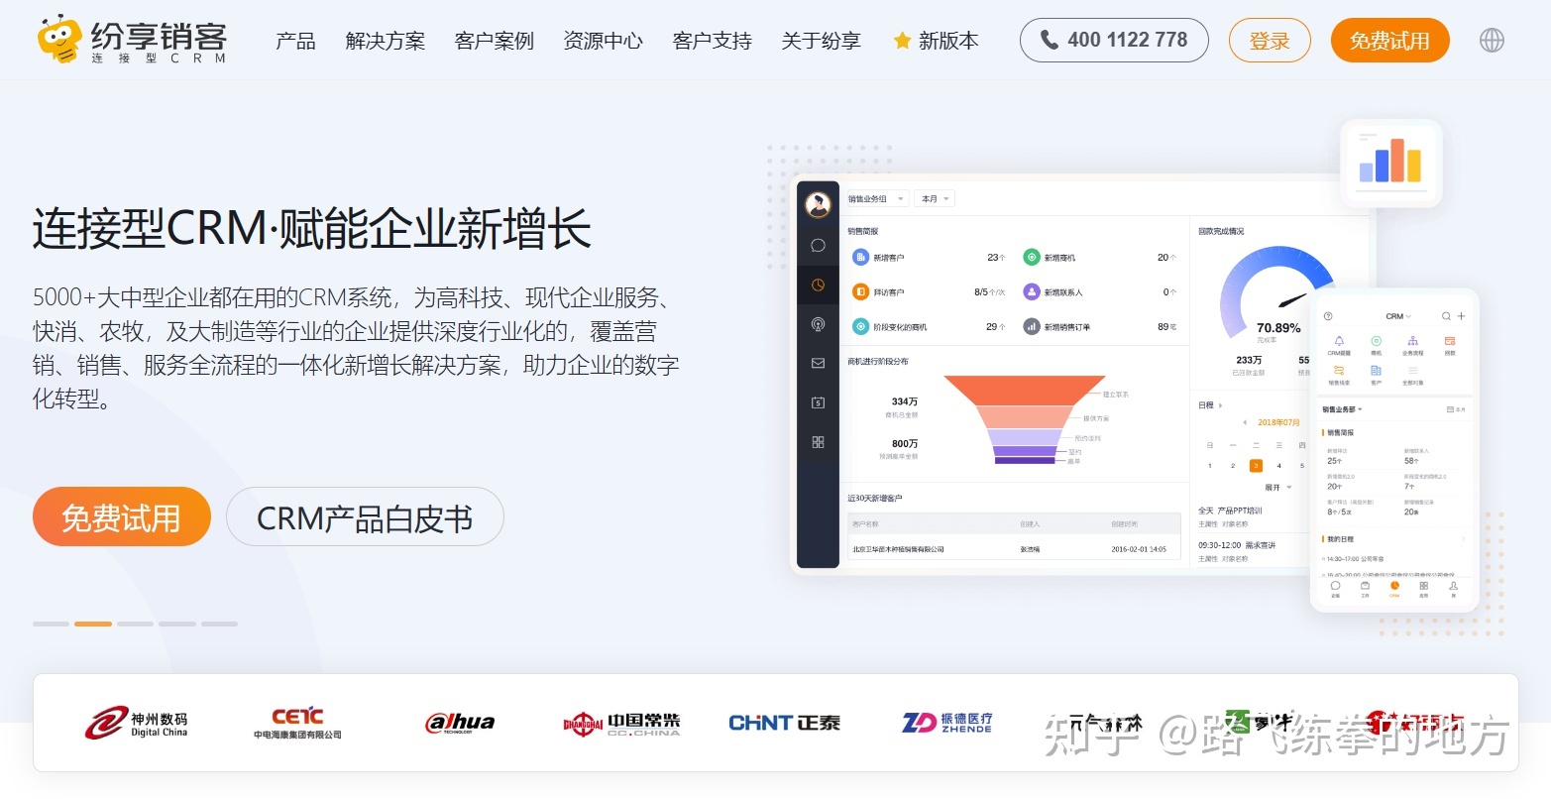Screen dimensions: 1551x799
Task: Expand the 展开 calendar toggle
Action: point(1278,488)
